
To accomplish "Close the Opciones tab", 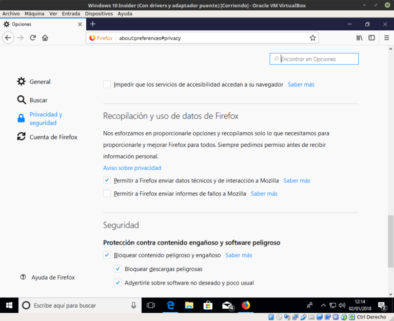I will 80,24.
